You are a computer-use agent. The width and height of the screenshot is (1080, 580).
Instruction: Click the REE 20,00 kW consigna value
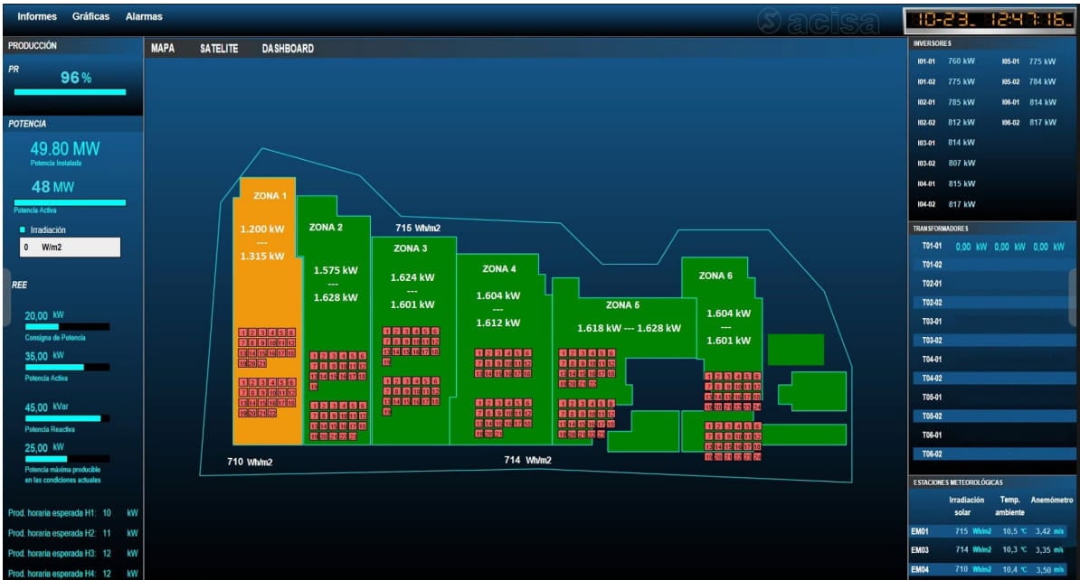tap(44, 316)
